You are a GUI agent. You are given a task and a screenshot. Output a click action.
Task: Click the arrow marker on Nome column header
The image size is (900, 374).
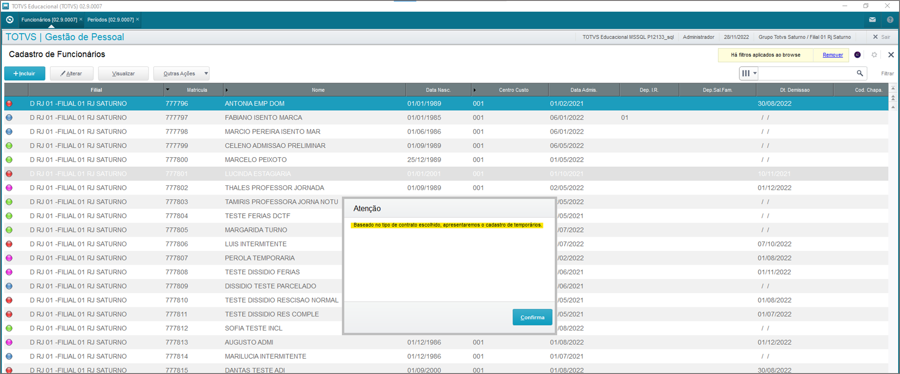(x=227, y=90)
